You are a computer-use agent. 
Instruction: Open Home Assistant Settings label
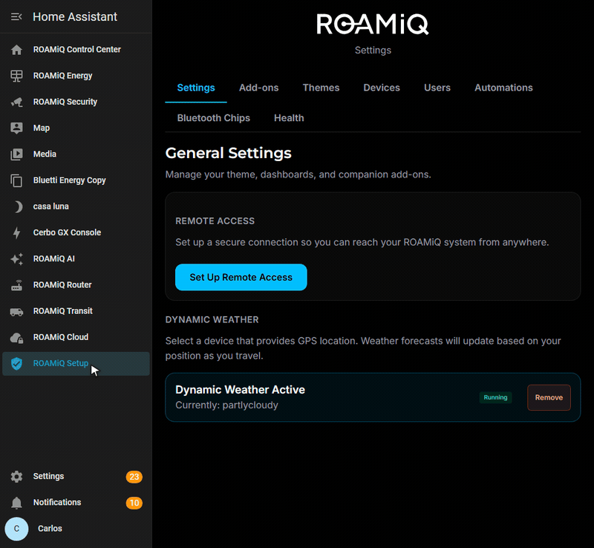click(48, 477)
